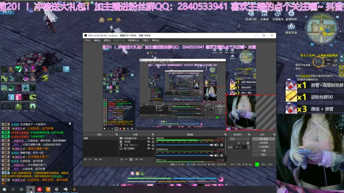
Task: Use the Ctrl+1 green slash skill
Action: click(4, 78)
